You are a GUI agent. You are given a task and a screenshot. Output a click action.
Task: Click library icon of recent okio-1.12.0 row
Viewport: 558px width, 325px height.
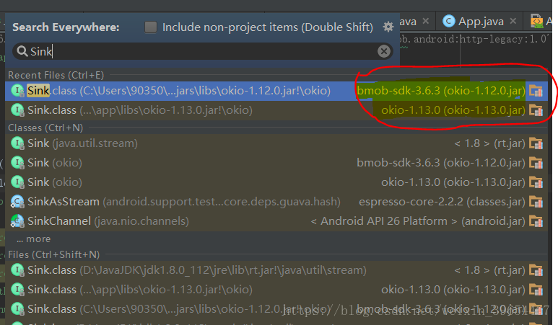[x=536, y=91]
